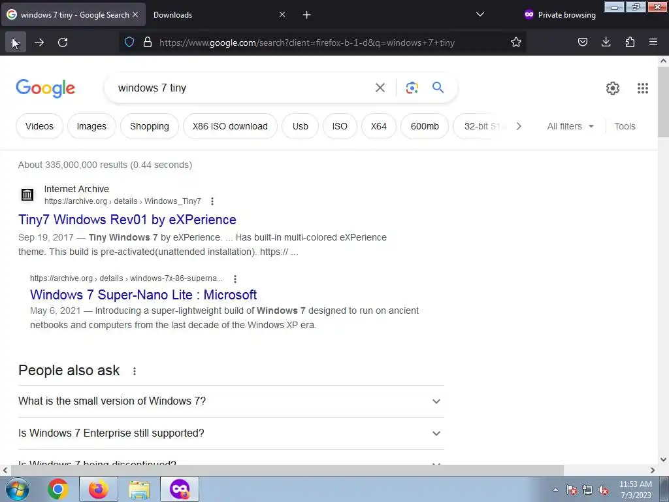Filter results by Videos
The image size is (669, 502).
click(x=39, y=126)
